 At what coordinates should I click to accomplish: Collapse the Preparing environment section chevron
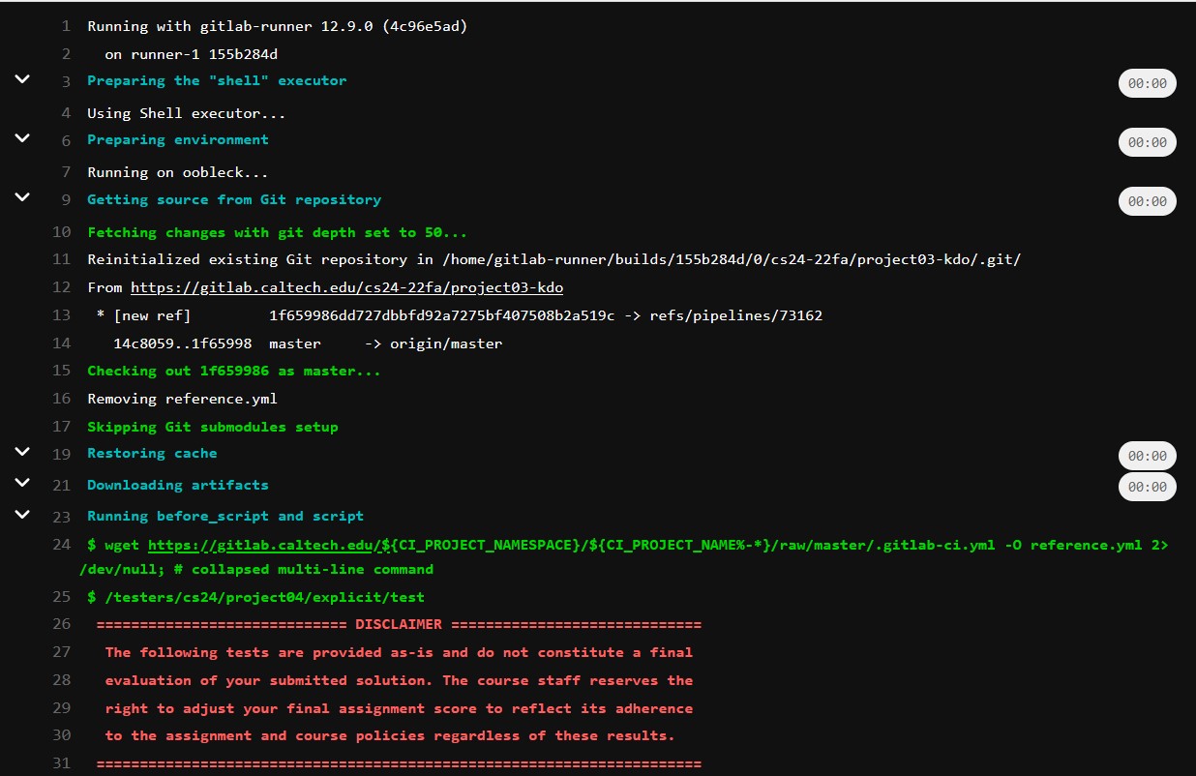(x=22, y=138)
